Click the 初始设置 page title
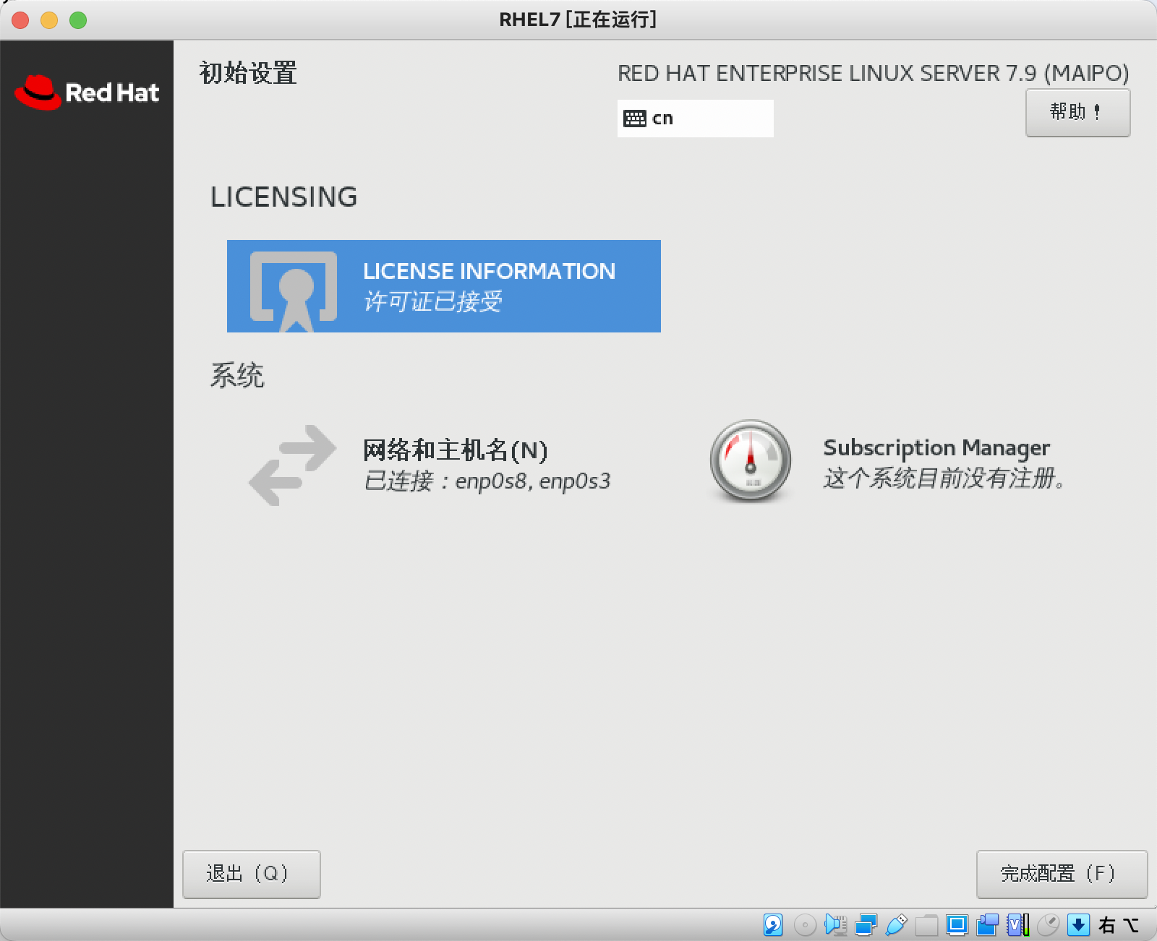This screenshot has height=941, width=1157. pos(248,73)
